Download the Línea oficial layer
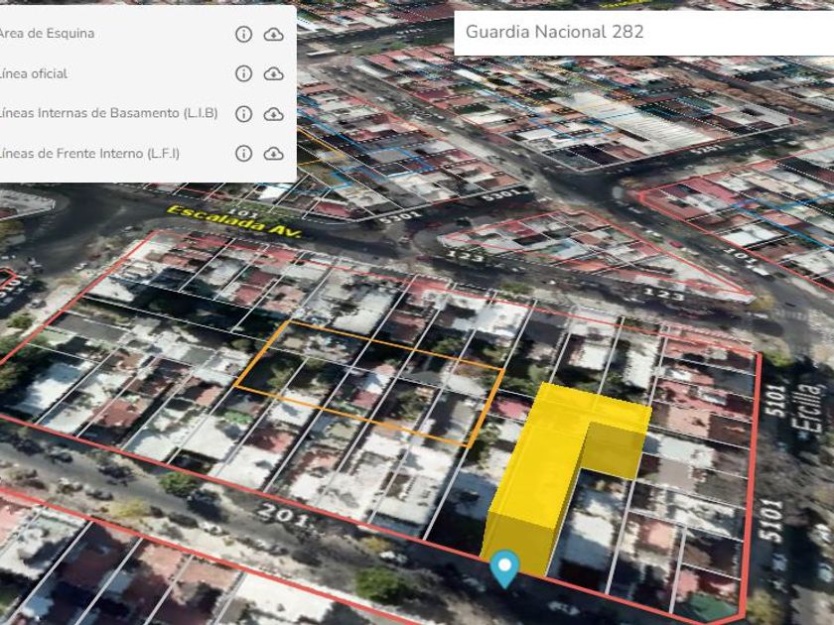Screen dimensions: 834x625 273,73
